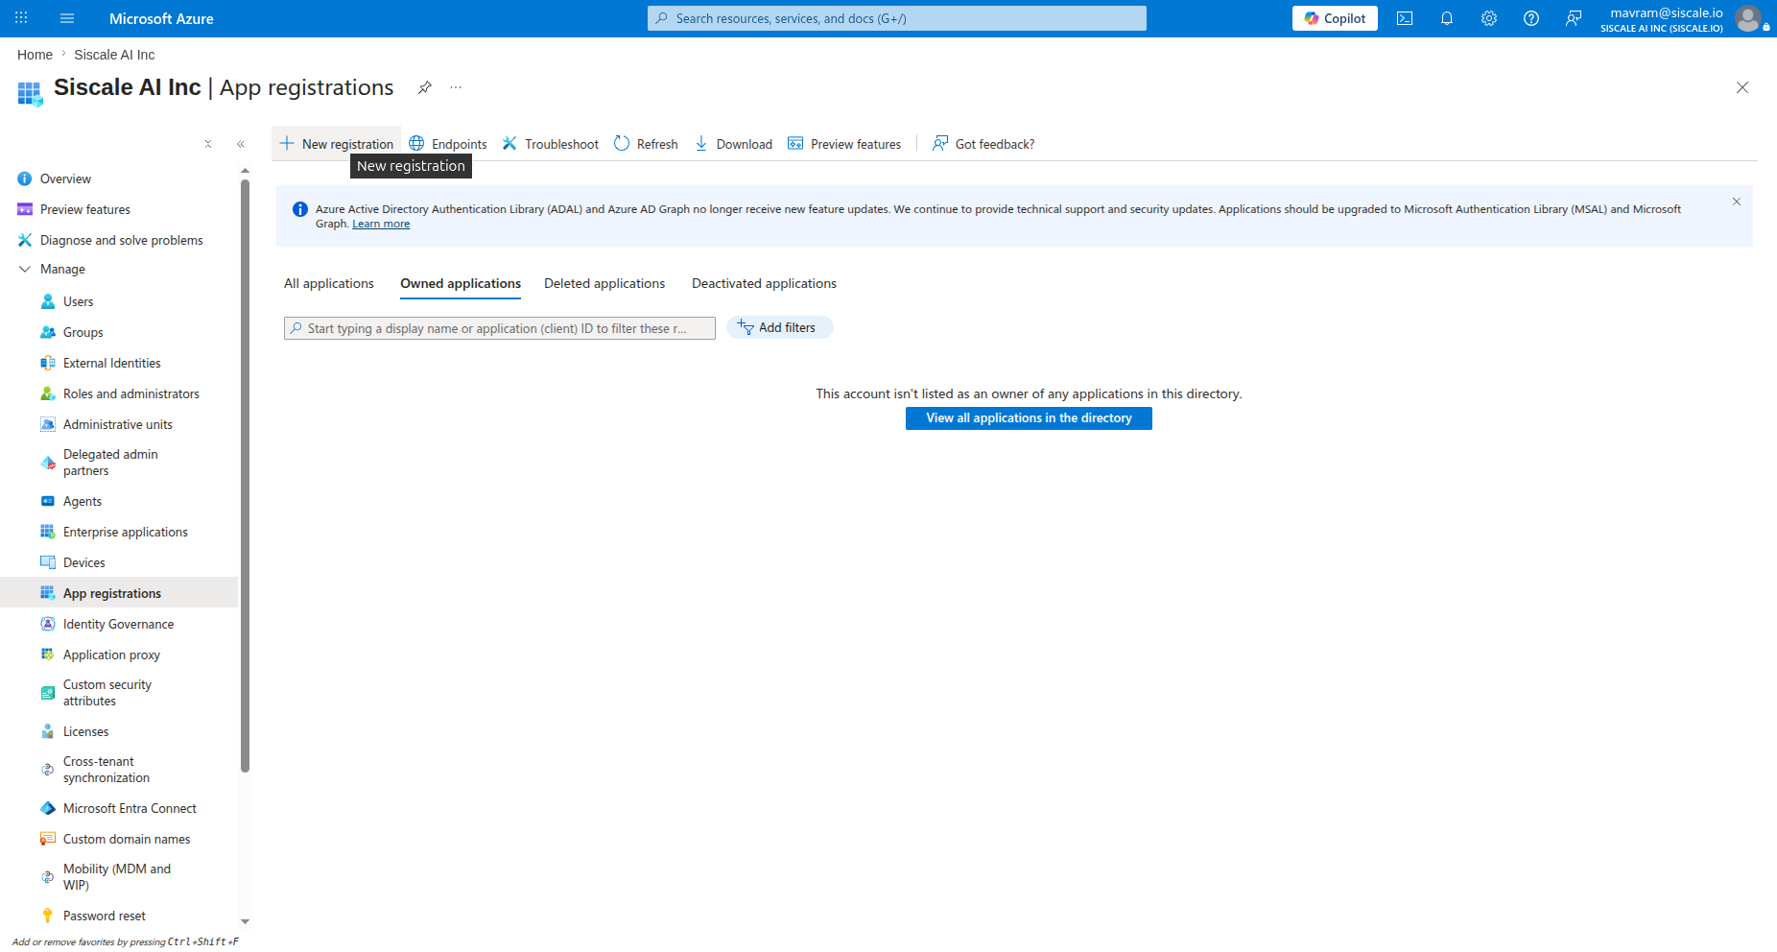Open Preview features in toolbar
Image resolution: width=1777 pixels, height=952 pixels.
click(844, 144)
